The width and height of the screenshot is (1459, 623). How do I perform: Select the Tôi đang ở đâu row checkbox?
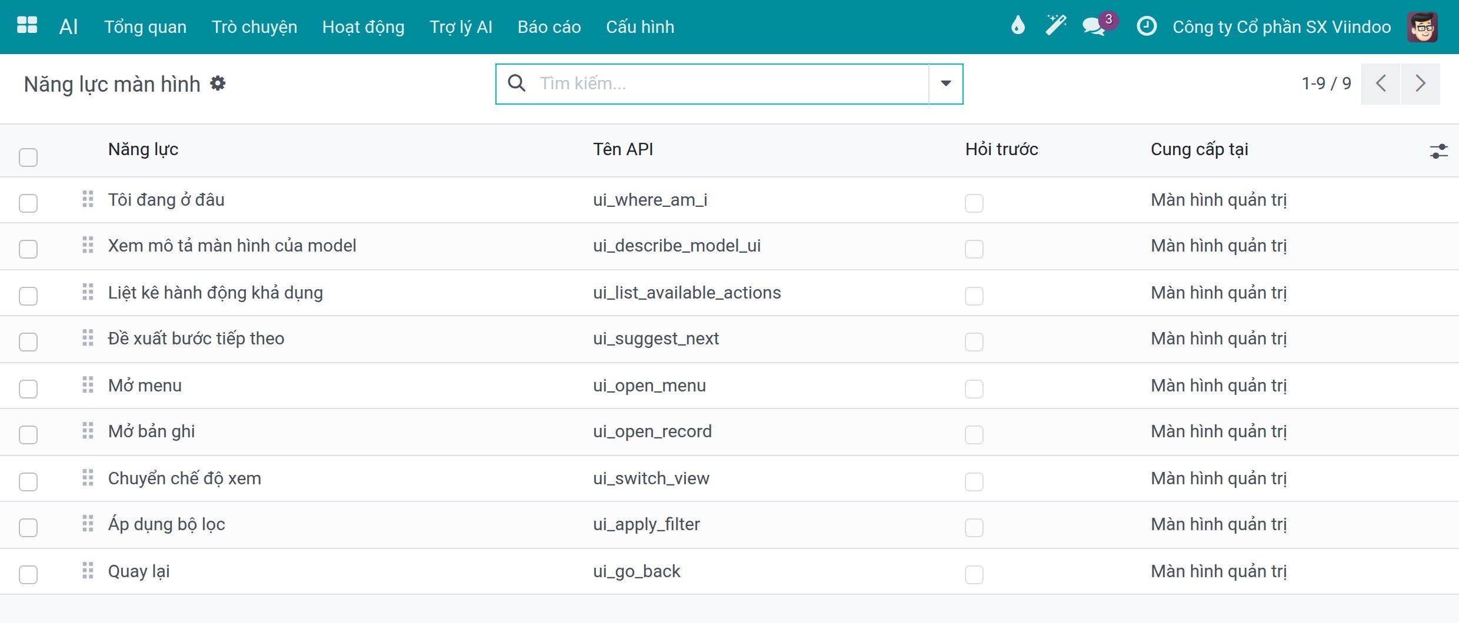click(x=28, y=203)
